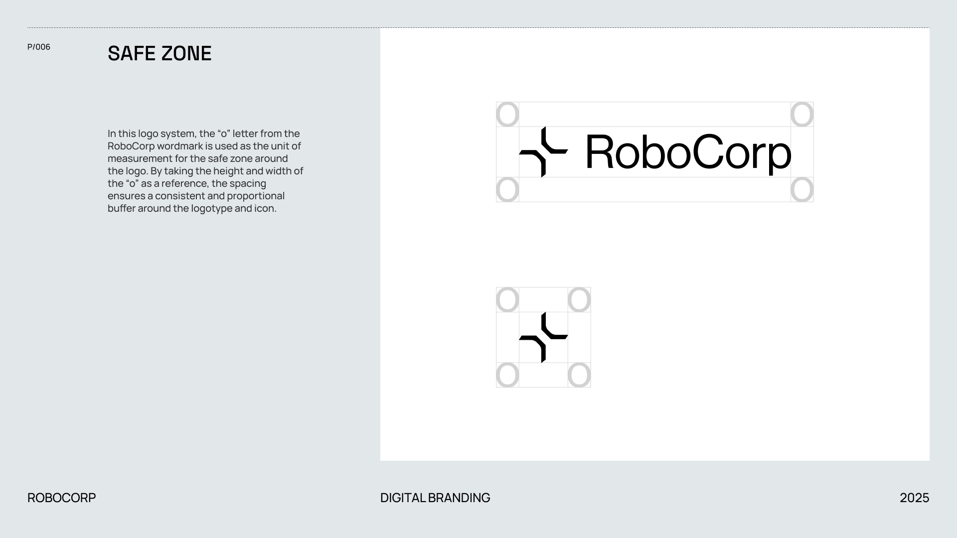Click the SAFE ZONE heading
The height and width of the screenshot is (538, 957).
coord(159,53)
